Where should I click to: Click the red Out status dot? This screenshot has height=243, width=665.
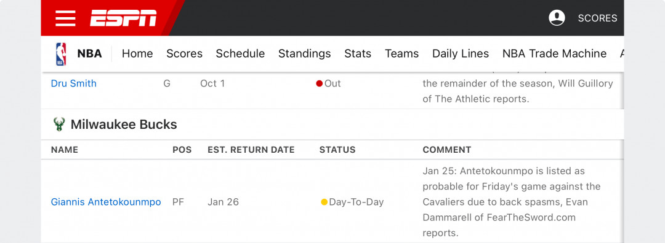coord(320,83)
